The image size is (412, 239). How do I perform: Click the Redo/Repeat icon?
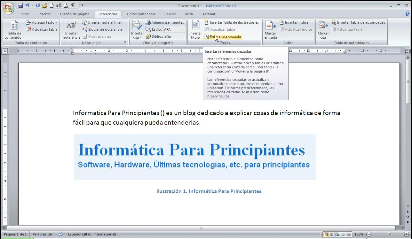(38, 5)
